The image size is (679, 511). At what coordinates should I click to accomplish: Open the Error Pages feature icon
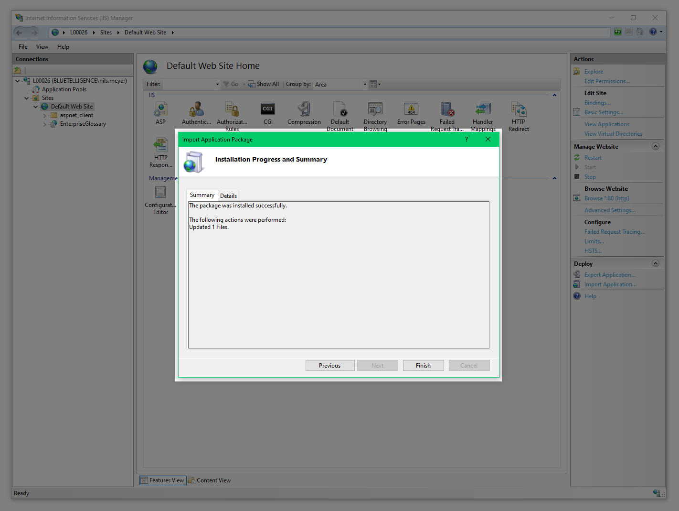(411, 109)
